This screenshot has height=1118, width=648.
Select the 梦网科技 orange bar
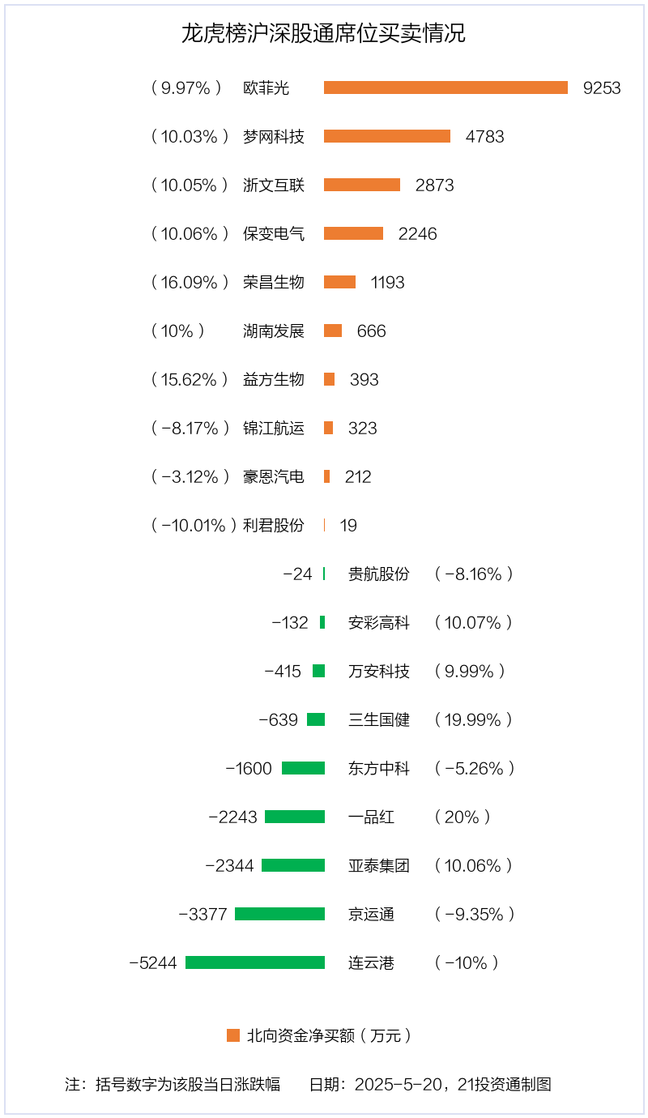(x=387, y=136)
